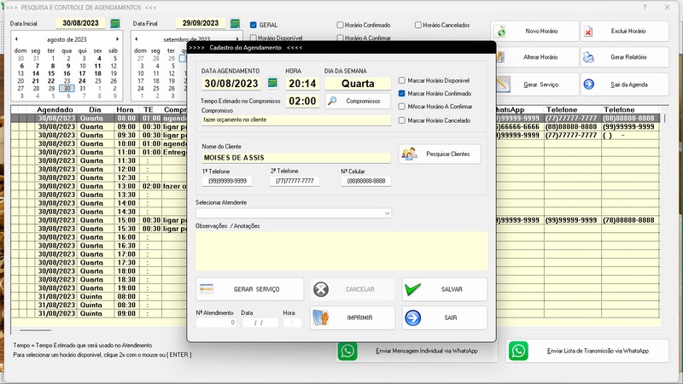
Task: Enable MArcar Horário A Confirmar
Action: (402, 107)
